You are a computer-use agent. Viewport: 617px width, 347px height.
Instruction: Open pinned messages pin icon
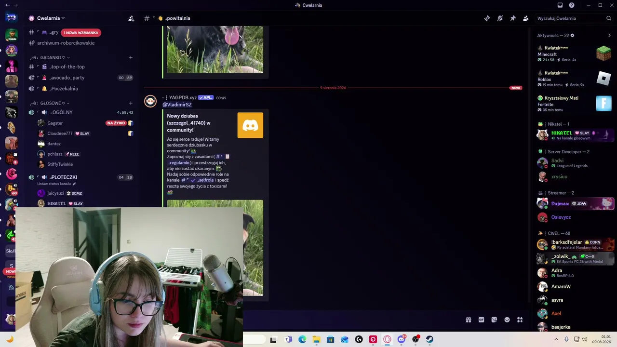513,18
